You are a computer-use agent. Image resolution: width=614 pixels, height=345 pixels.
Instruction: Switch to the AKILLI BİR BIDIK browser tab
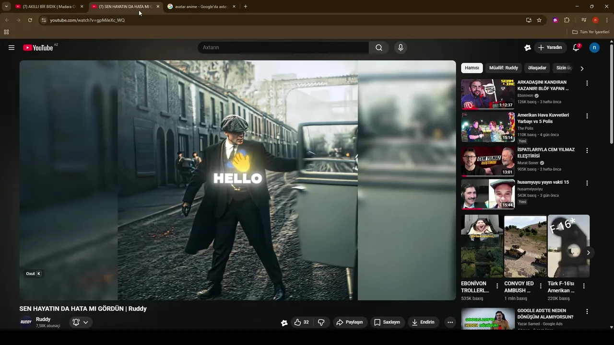49,7
